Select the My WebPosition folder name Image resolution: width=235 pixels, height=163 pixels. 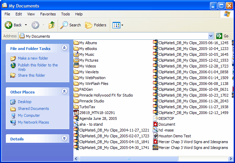(x=92, y=78)
